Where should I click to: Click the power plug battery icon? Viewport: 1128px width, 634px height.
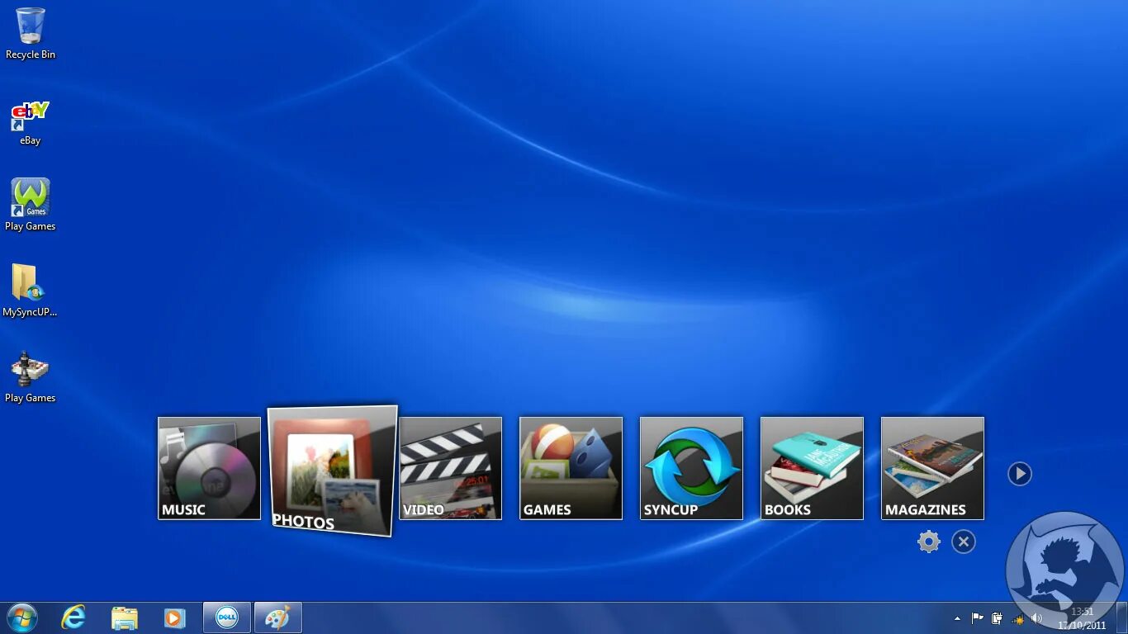(998, 617)
